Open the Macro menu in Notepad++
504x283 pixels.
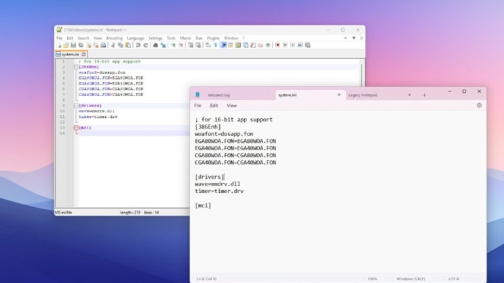(x=185, y=38)
